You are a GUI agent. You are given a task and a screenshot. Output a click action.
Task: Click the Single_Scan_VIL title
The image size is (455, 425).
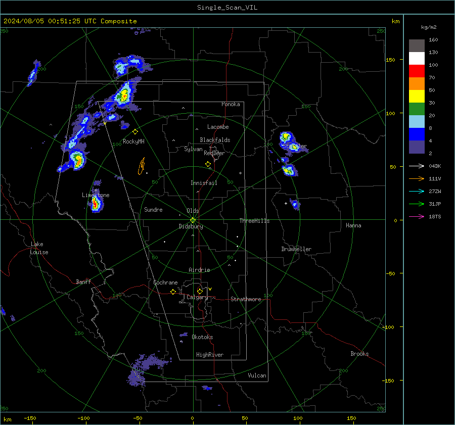pos(227,8)
